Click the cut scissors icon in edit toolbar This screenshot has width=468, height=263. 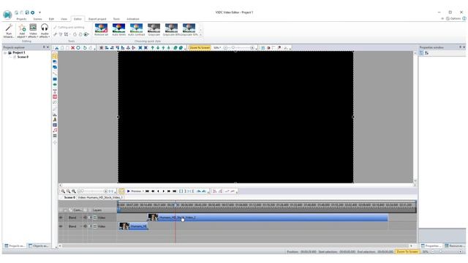pos(57,47)
